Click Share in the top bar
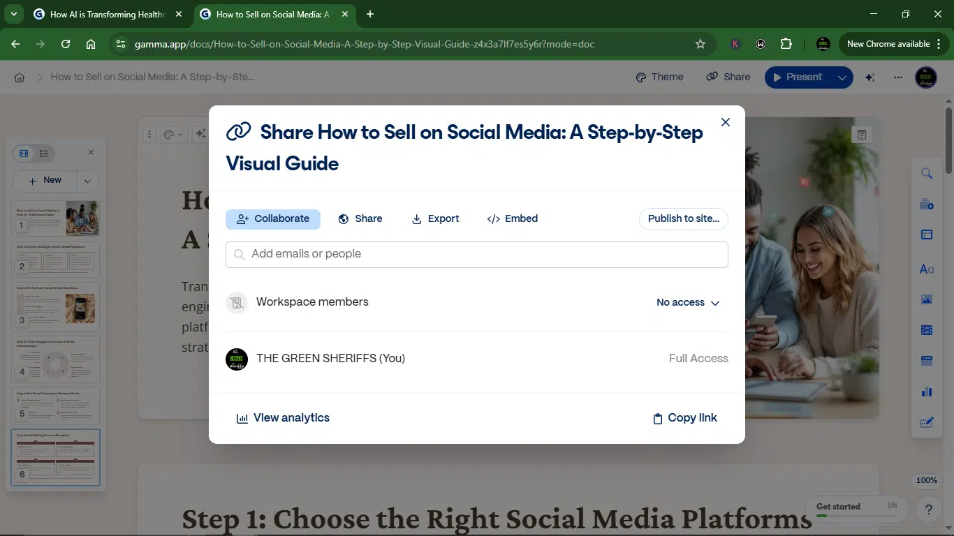The width and height of the screenshot is (954, 536). pyautogui.click(x=728, y=77)
